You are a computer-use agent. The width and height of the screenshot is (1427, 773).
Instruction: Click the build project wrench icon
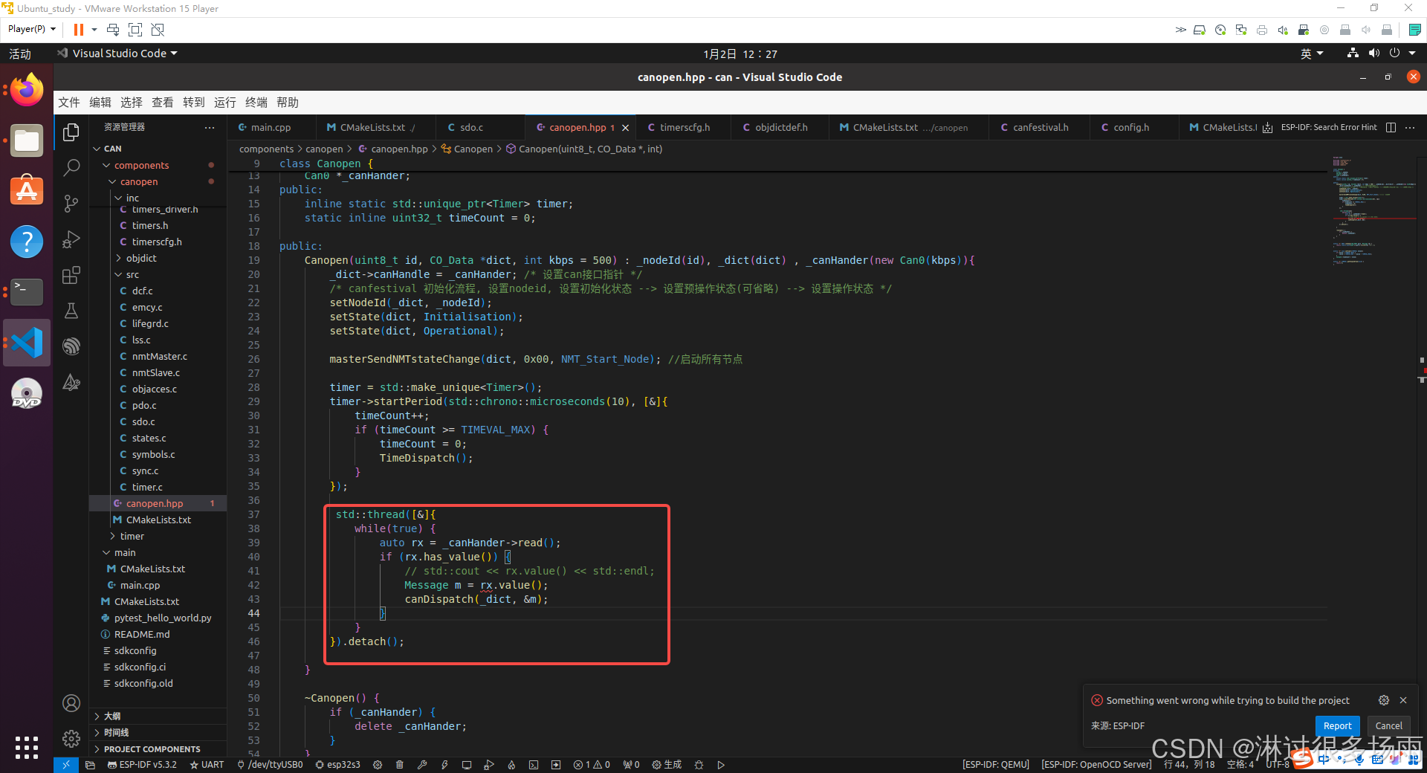422,765
